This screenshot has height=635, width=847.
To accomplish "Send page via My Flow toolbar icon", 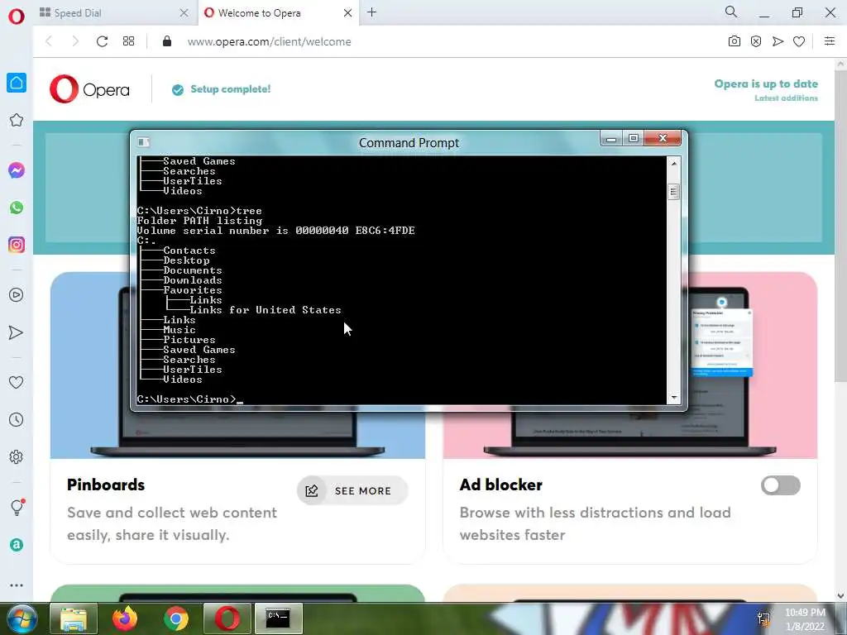I will point(778,41).
